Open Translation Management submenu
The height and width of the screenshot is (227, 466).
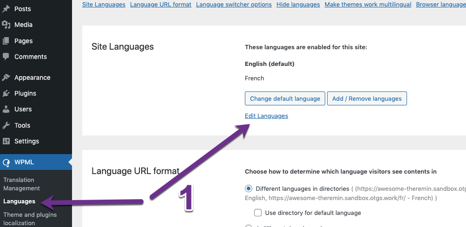point(21,184)
